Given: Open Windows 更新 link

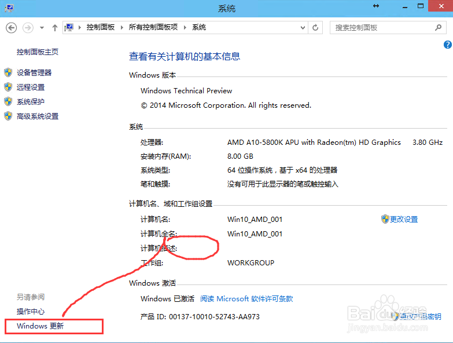Looking at the screenshot, I should 40,326.
